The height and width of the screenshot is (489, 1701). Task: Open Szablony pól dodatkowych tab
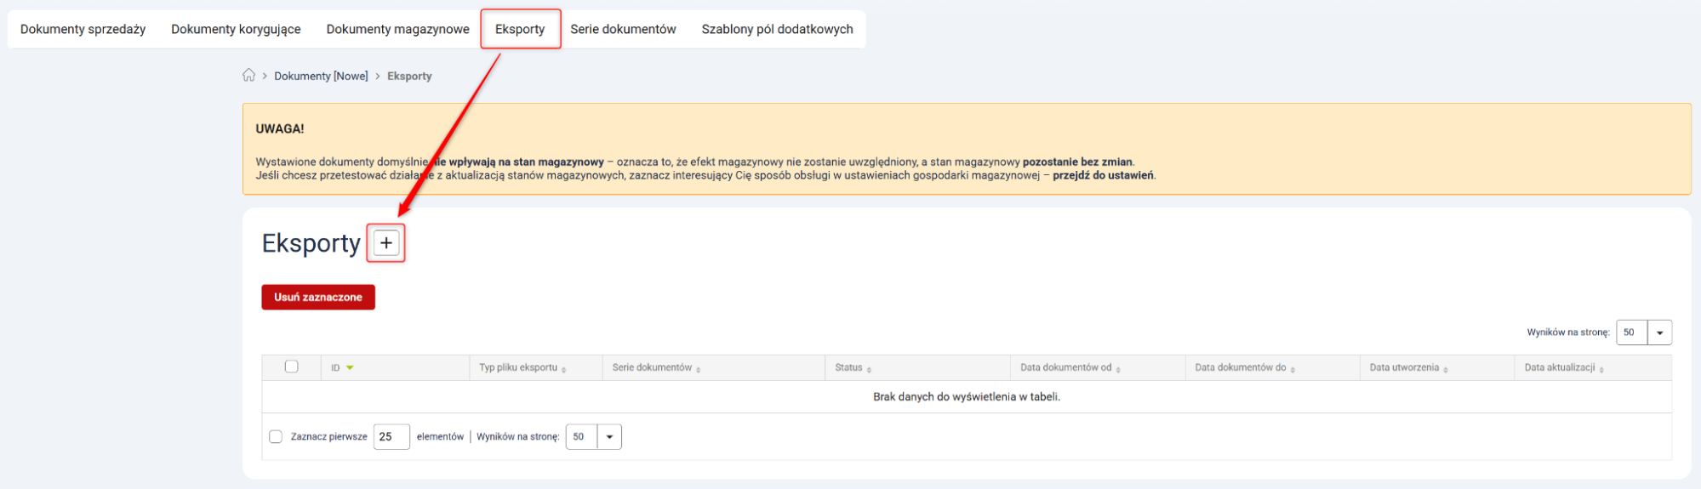click(x=777, y=29)
